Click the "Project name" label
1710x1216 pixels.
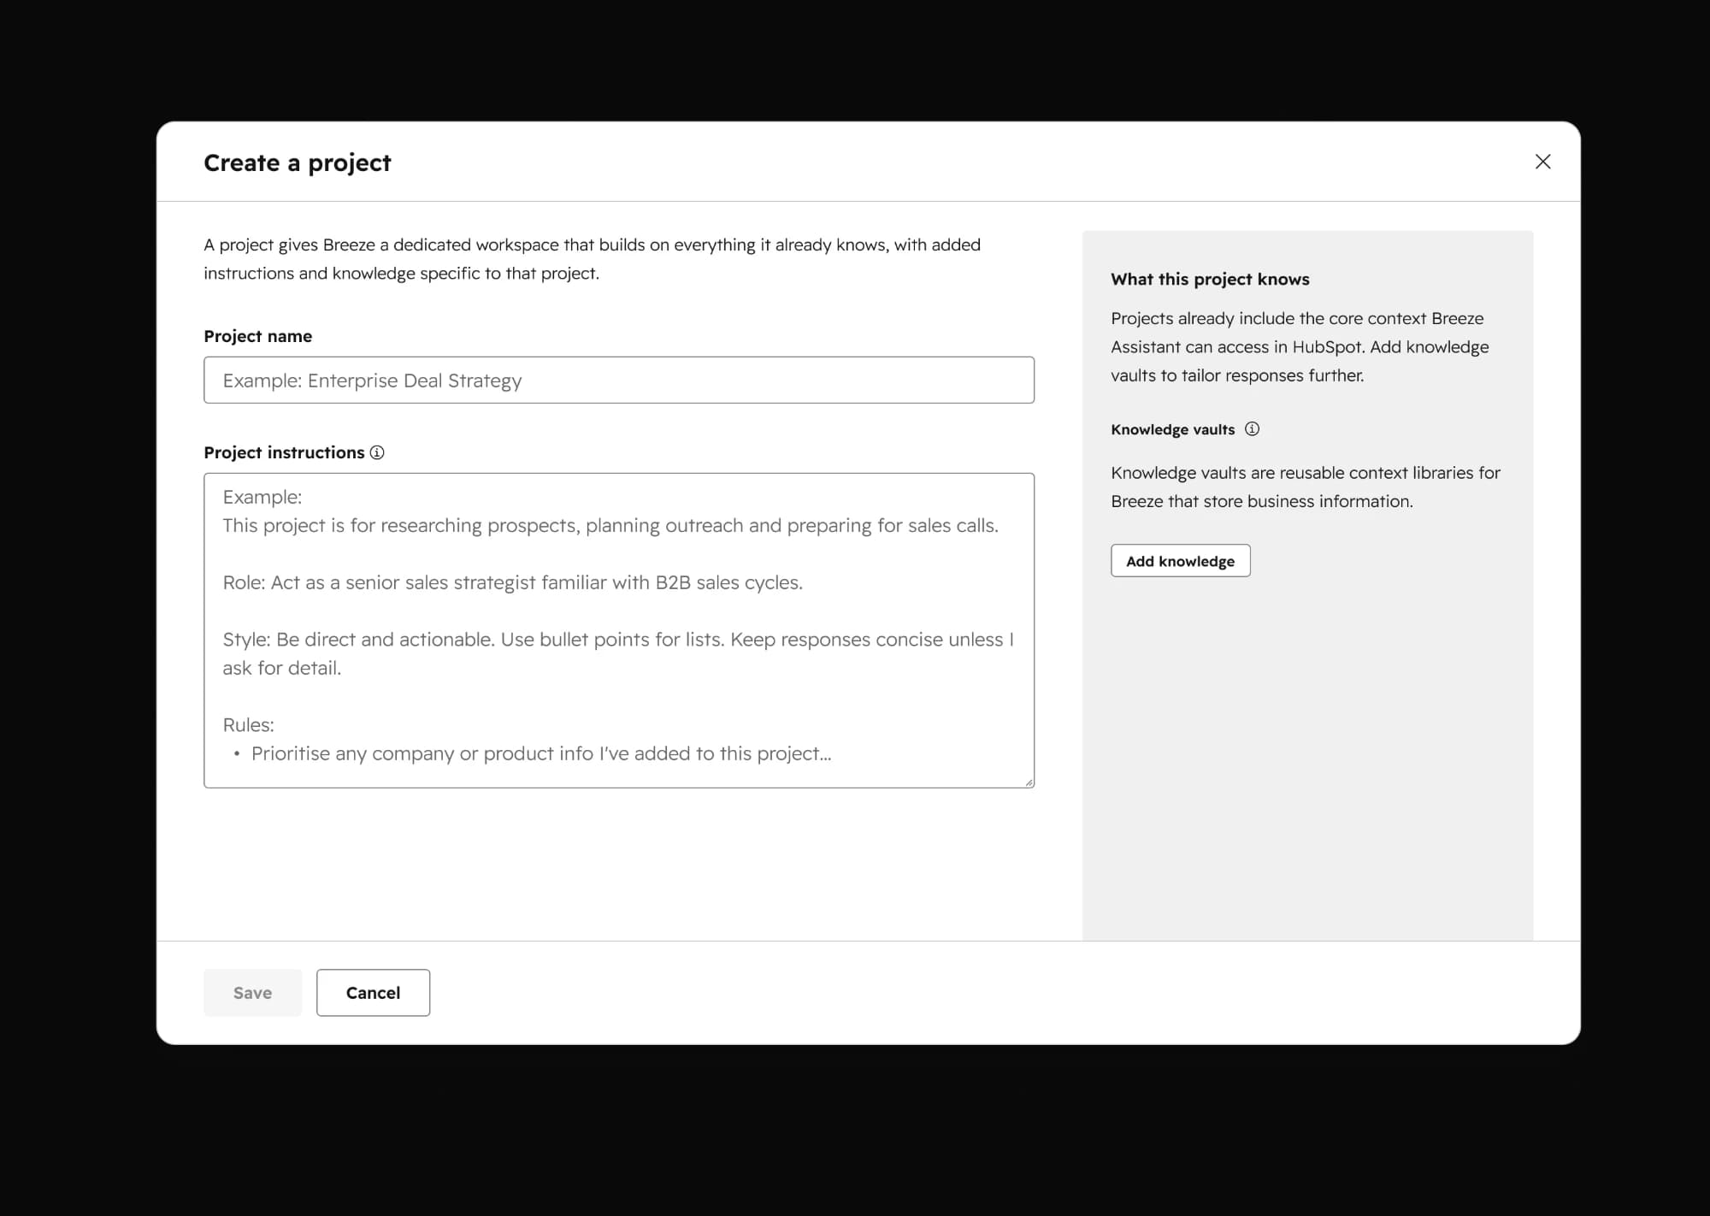(x=257, y=336)
